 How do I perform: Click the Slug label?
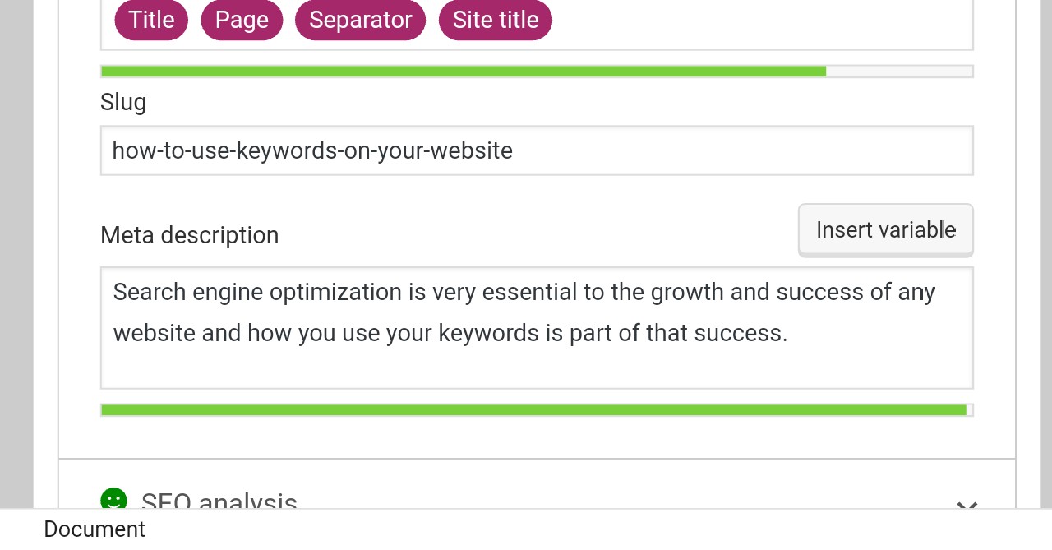(x=122, y=102)
